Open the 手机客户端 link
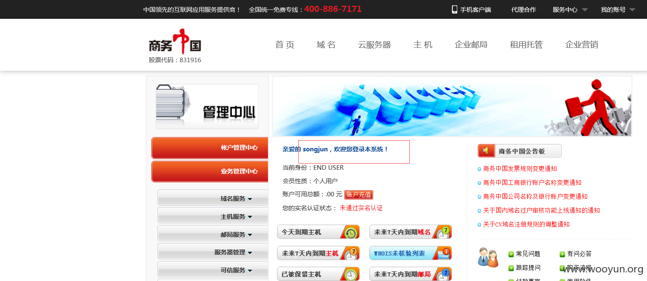 [475, 10]
